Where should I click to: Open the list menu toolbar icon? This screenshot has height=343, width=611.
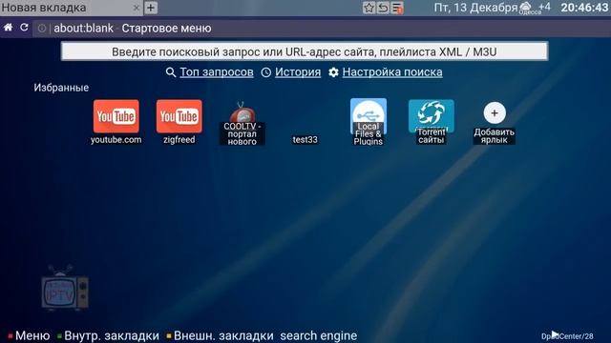tap(397, 8)
